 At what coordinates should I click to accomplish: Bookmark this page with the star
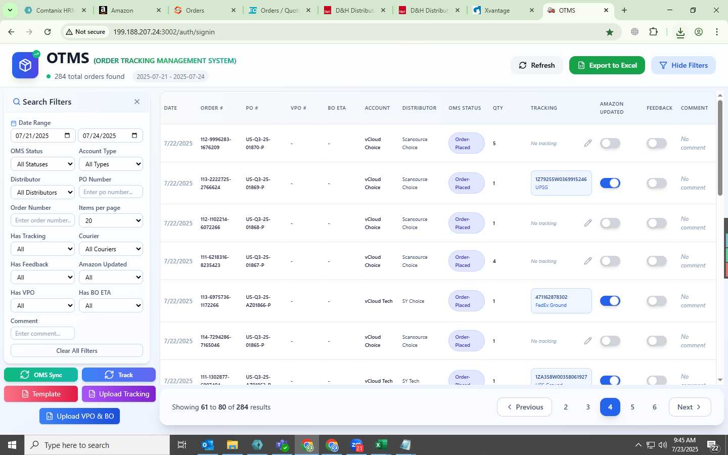[x=610, y=32]
